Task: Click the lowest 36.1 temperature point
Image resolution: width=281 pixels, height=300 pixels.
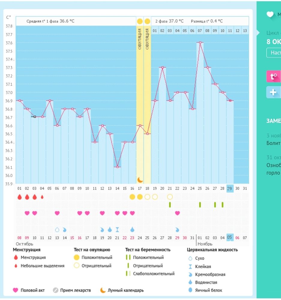Action: tap(117, 167)
